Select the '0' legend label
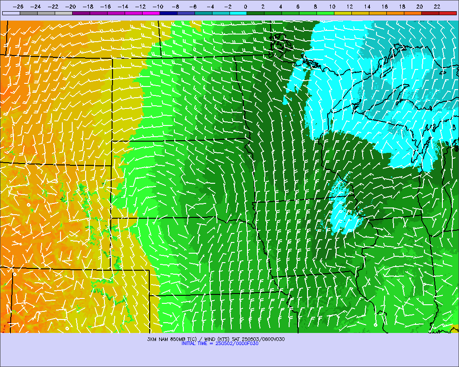This screenshot has height=367, width=459. [246, 6]
